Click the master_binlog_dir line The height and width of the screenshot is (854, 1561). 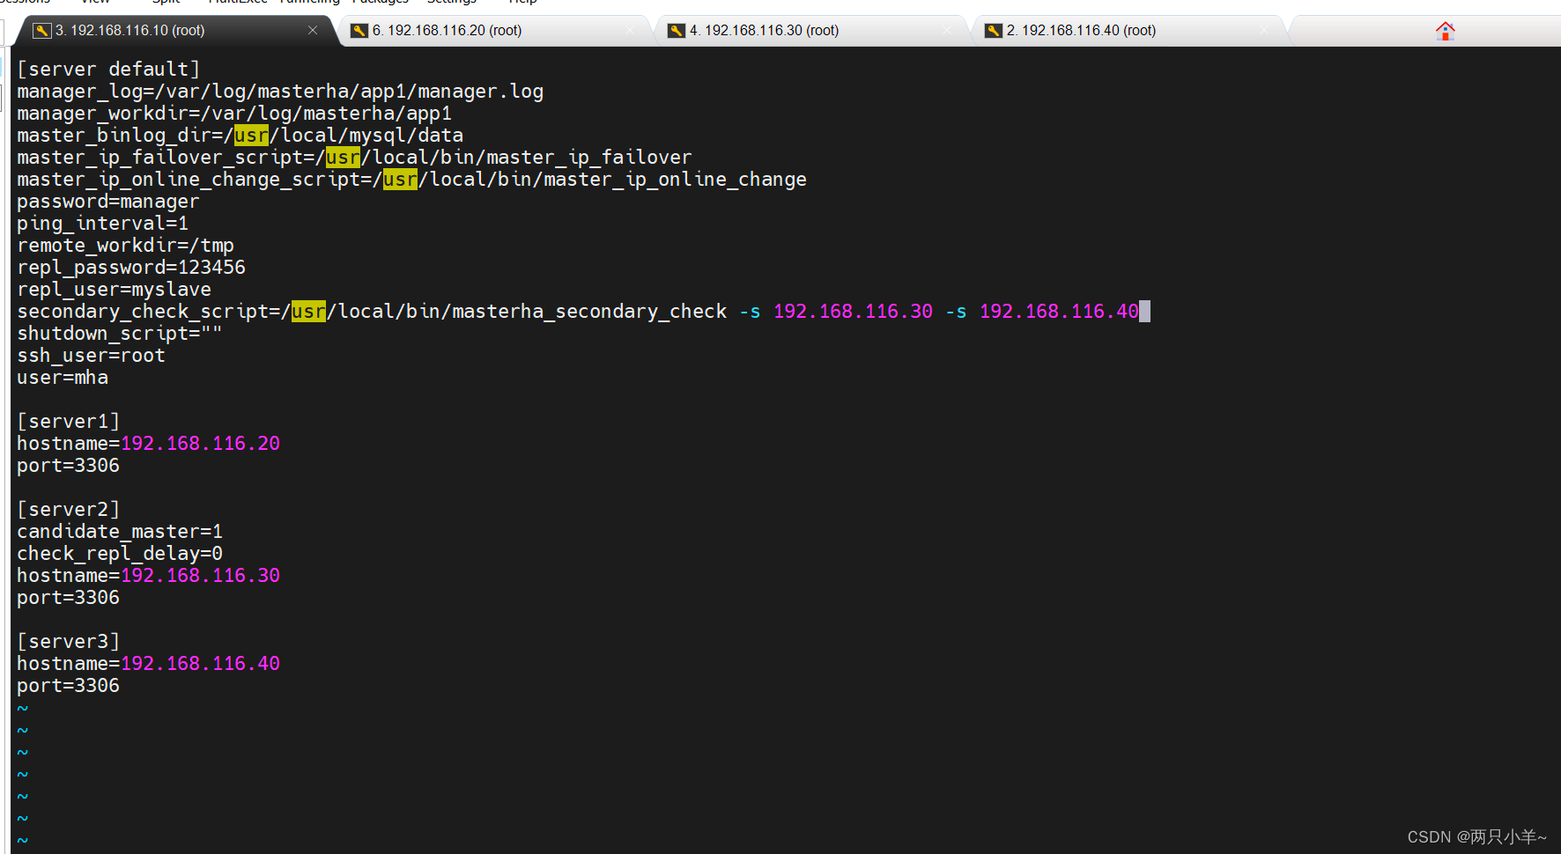(240, 135)
